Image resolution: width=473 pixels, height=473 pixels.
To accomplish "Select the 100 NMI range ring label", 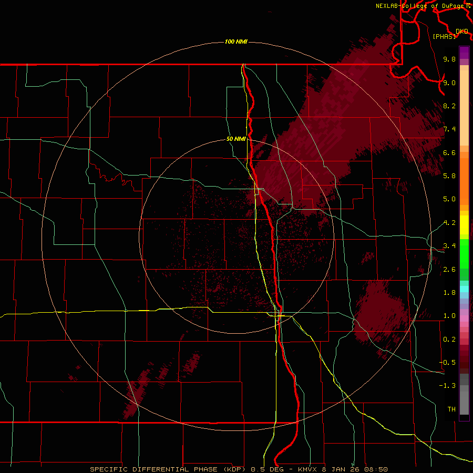I will click(236, 42).
